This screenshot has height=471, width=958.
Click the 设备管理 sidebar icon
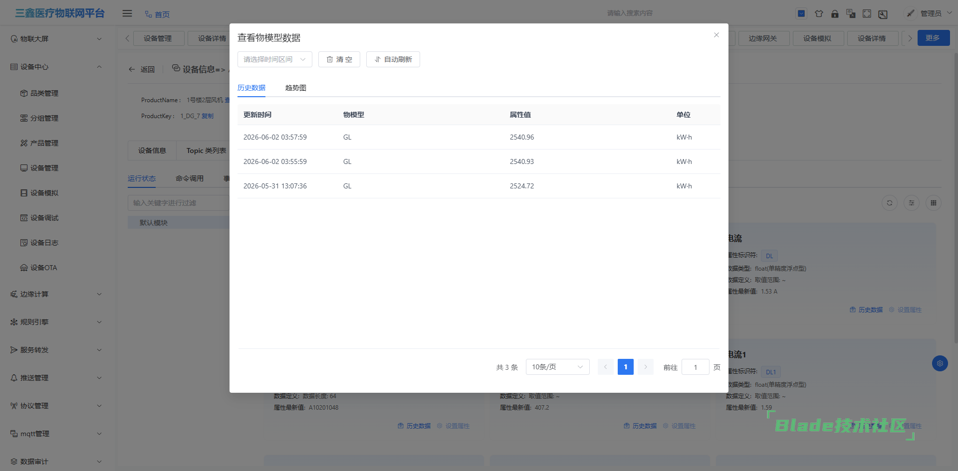point(24,168)
